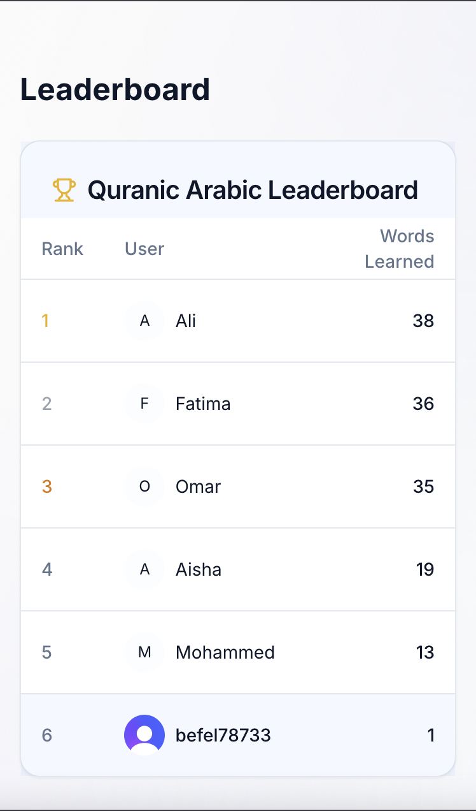Image resolution: width=476 pixels, height=811 pixels.
Task: Click Ali's score of 38
Action: pos(423,321)
